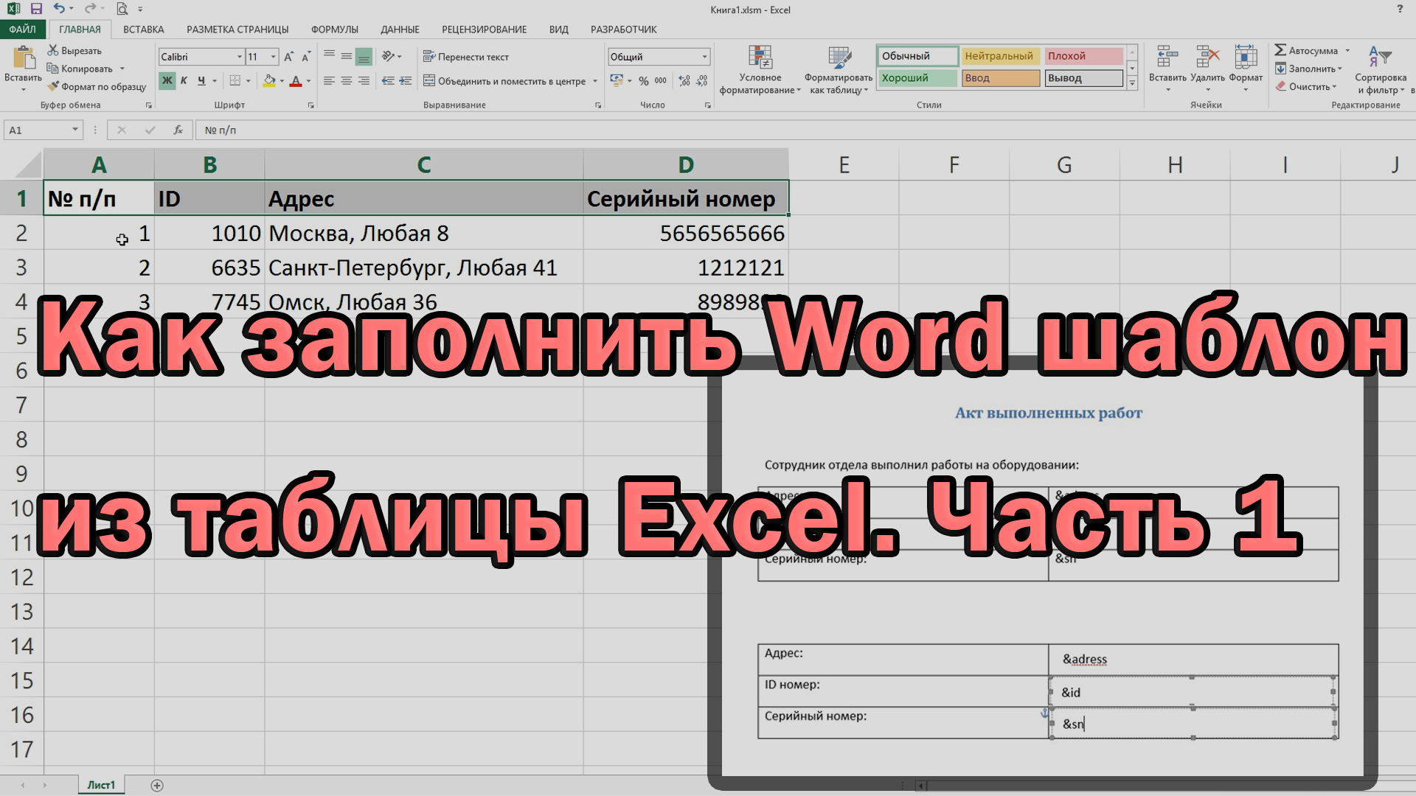Expand the merge cells dropdown arrow

pos(595,81)
